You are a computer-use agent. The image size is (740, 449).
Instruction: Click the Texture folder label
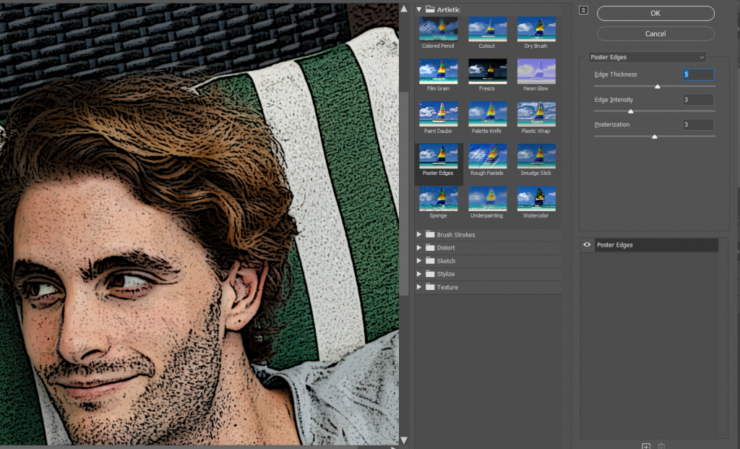[x=447, y=287]
